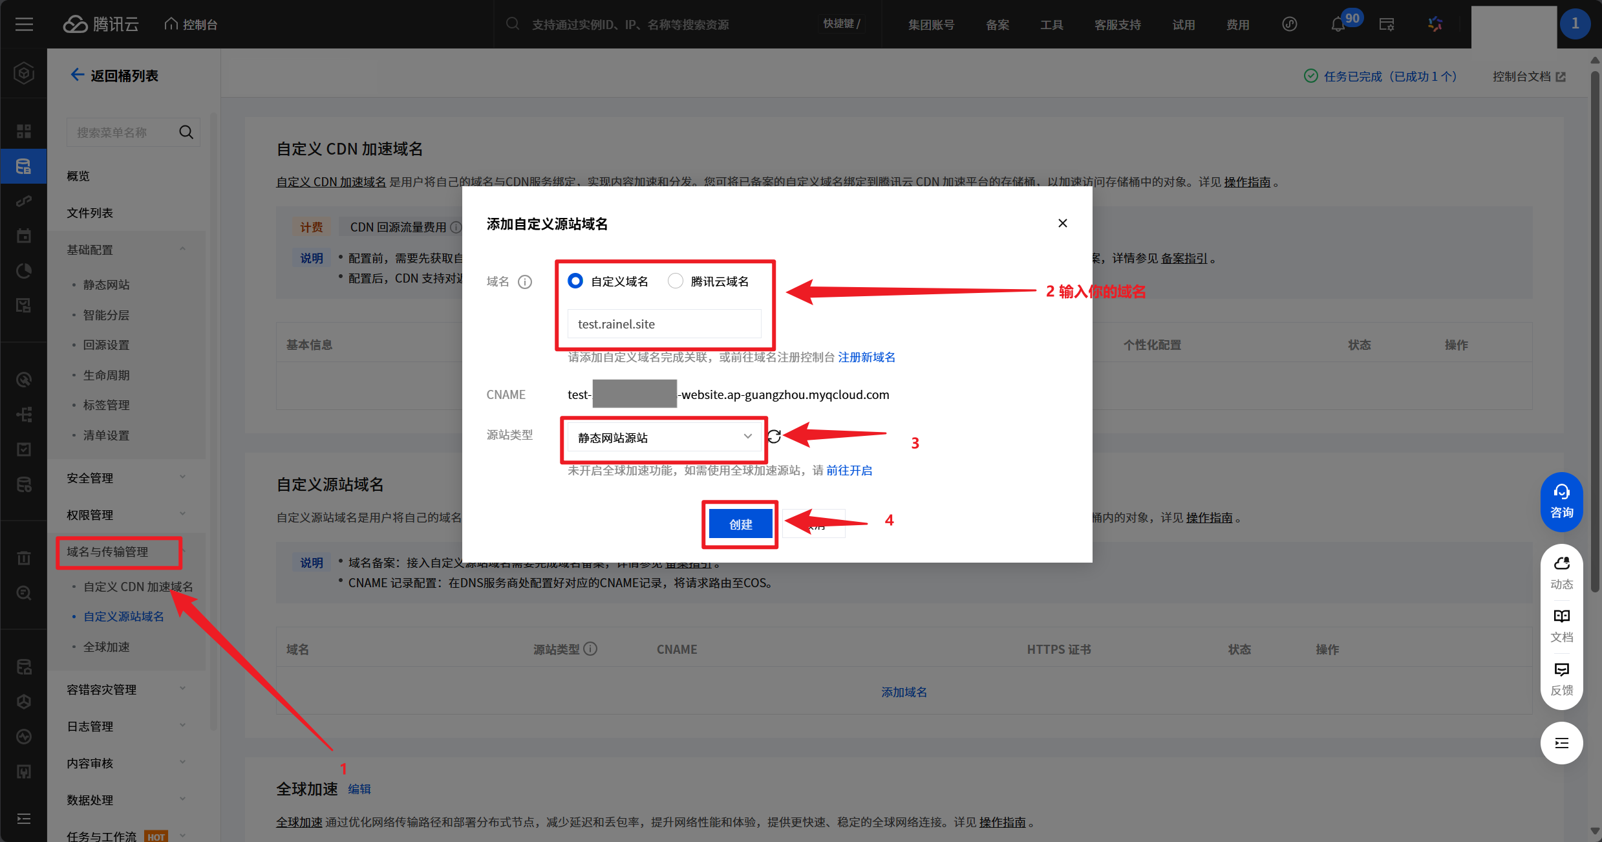Image resolution: width=1602 pixels, height=842 pixels.
Task: Click the floating menu list button
Action: point(1562,743)
